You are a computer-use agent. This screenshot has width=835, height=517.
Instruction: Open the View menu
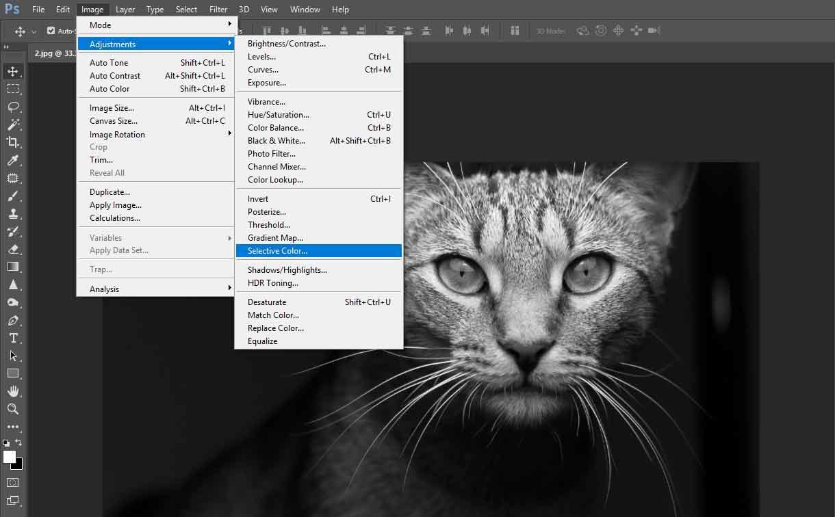tap(270, 10)
